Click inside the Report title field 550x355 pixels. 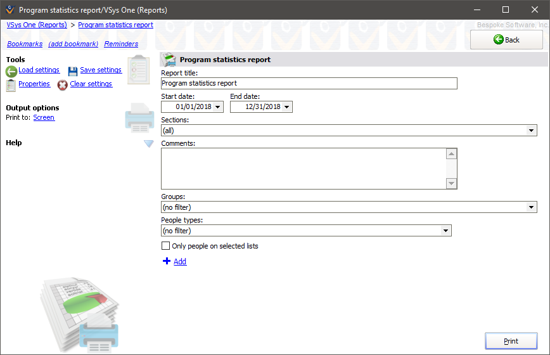(x=309, y=84)
